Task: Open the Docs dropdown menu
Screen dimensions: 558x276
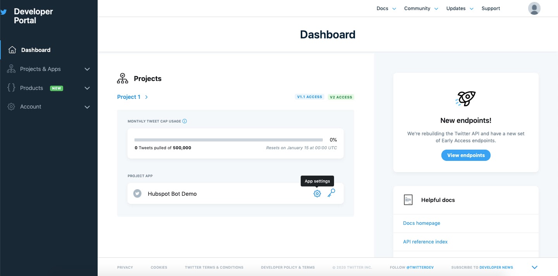Action: click(x=386, y=9)
